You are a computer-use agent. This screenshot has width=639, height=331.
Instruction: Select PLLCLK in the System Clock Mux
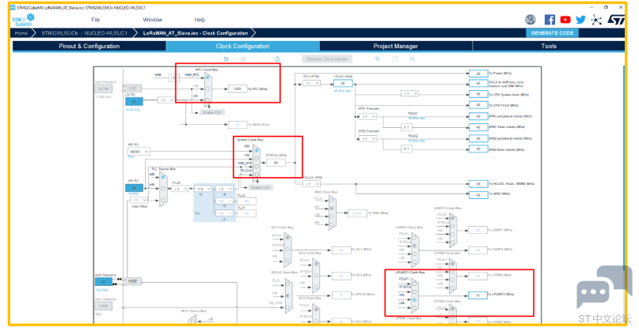point(257,174)
